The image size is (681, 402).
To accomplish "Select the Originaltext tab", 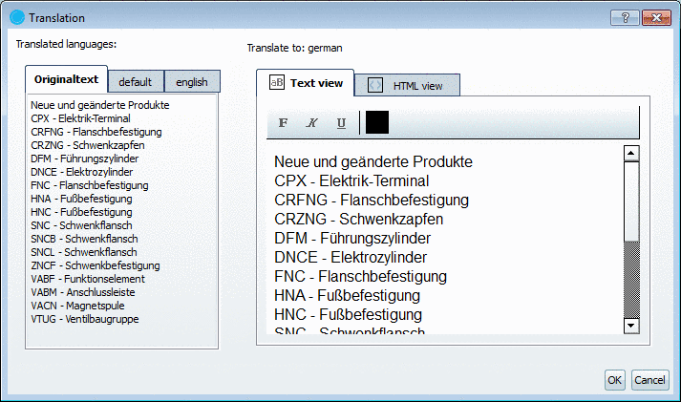I will pyautogui.click(x=66, y=80).
